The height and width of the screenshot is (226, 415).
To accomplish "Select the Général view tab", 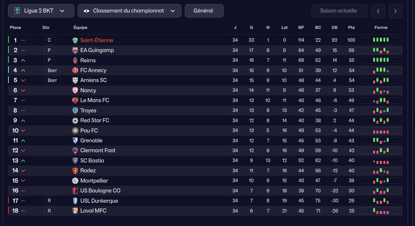I will click(204, 11).
